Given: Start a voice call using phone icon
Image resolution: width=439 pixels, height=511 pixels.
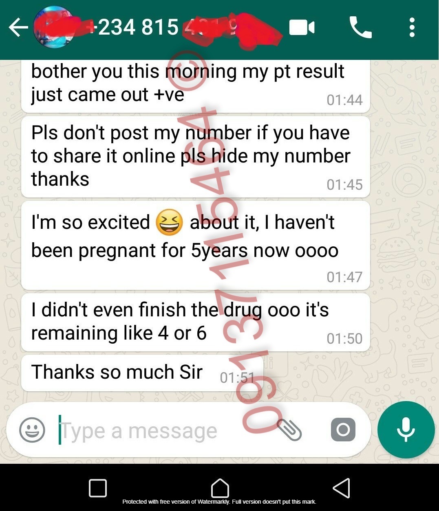Looking at the screenshot, I should point(361,28).
